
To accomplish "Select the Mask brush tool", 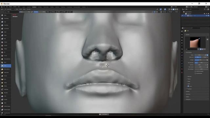I will click(6, 103).
